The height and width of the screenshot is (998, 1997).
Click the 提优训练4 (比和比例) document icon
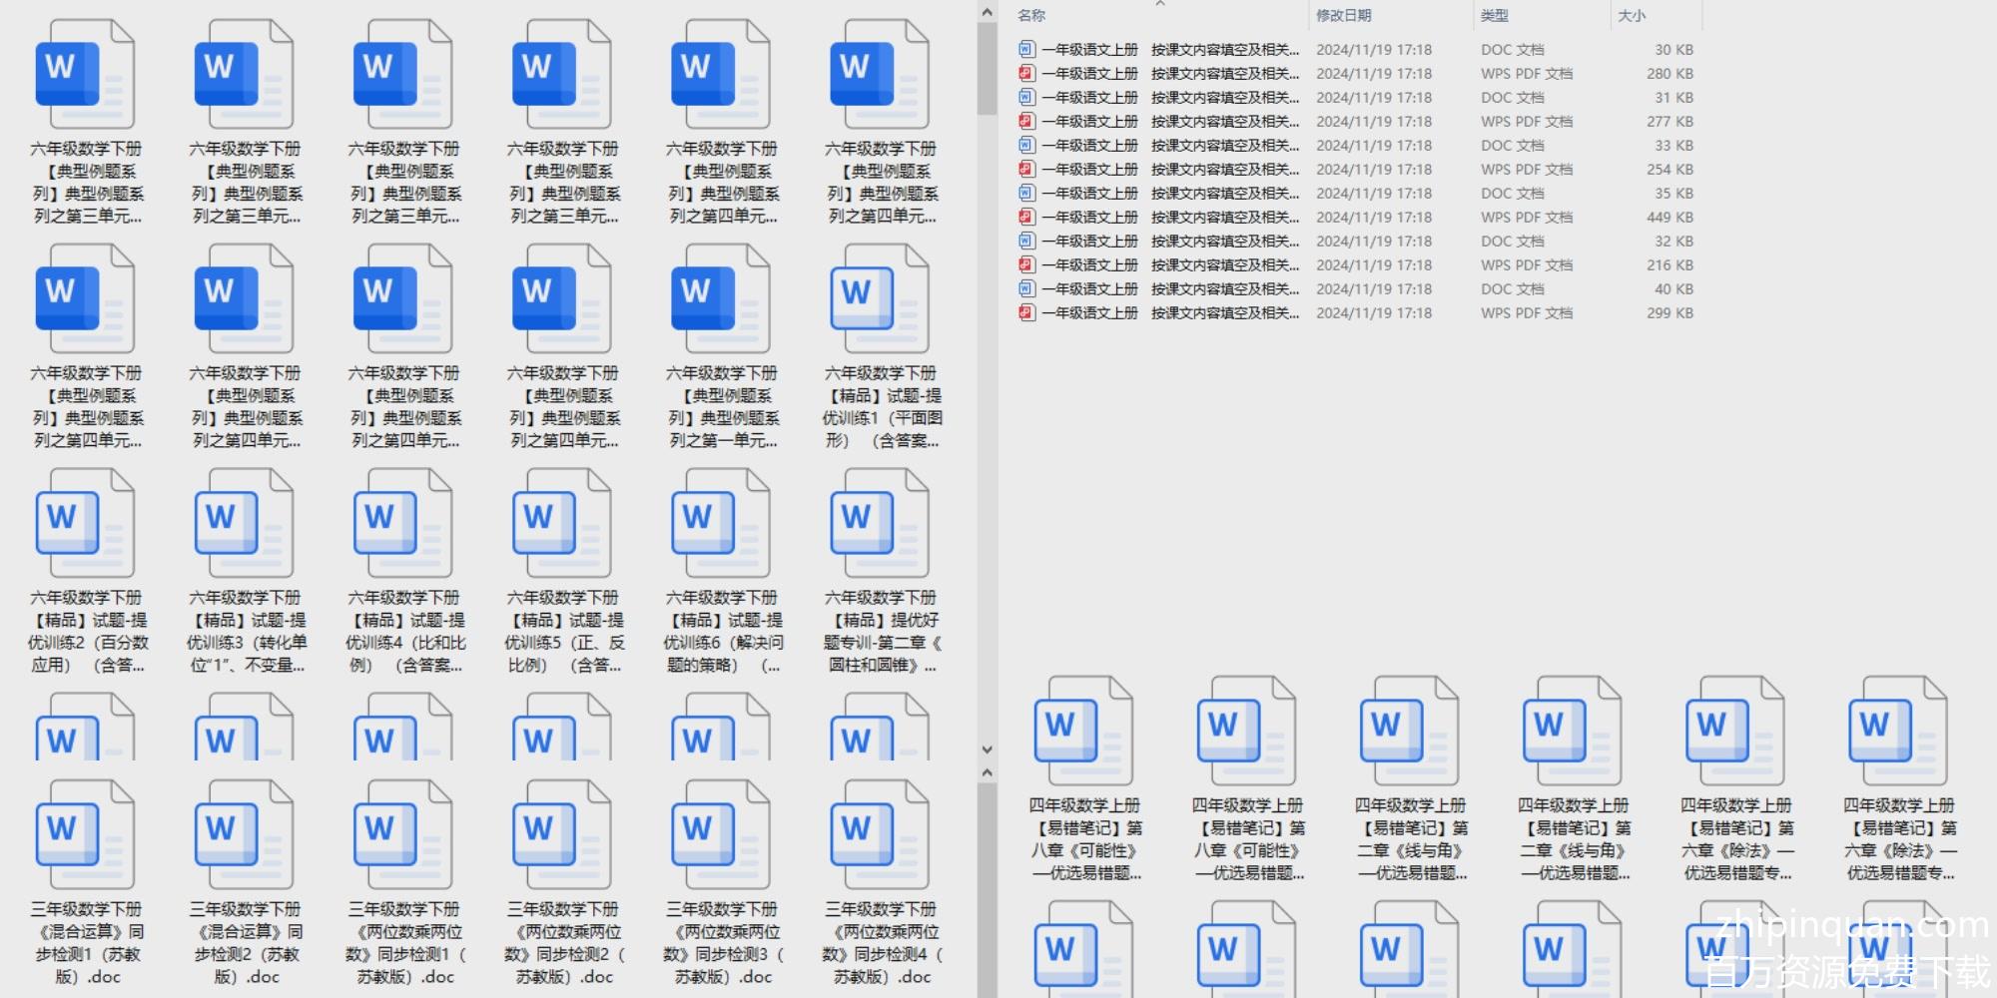click(x=402, y=524)
